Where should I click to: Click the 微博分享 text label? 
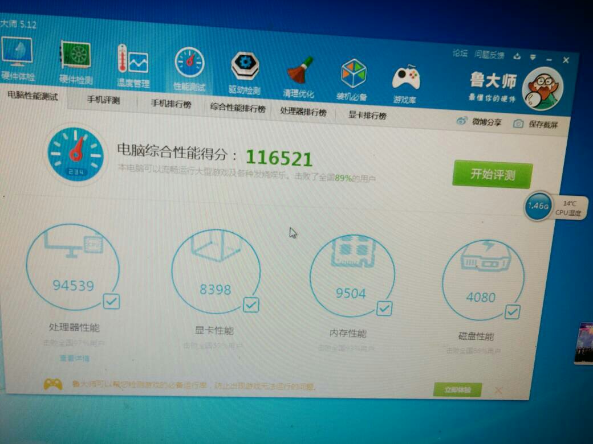coord(487,122)
